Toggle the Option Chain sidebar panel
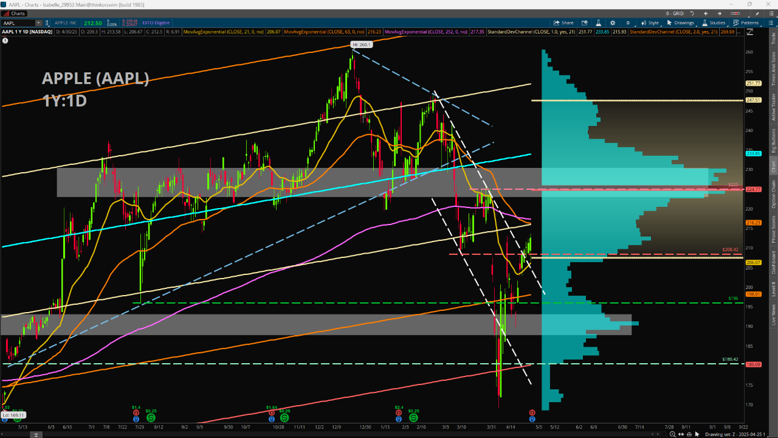This screenshot has width=778, height=438. point(773,194)
